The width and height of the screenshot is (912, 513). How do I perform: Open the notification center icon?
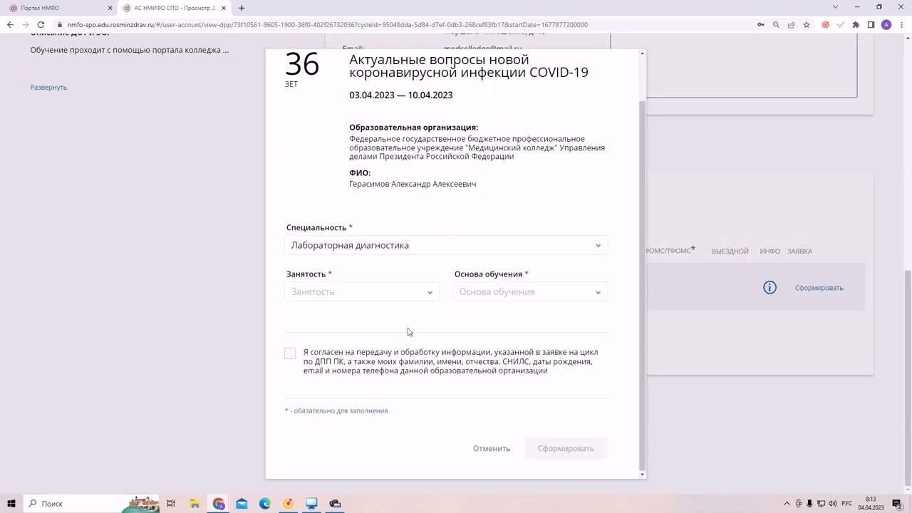[x=897, y=504]
